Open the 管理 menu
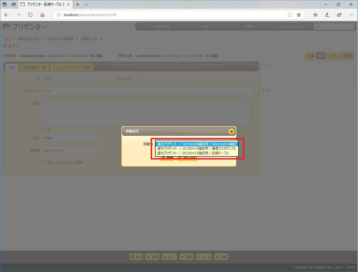Image resolution: width=358 pixels, height=272 pixels. [248, 26]
